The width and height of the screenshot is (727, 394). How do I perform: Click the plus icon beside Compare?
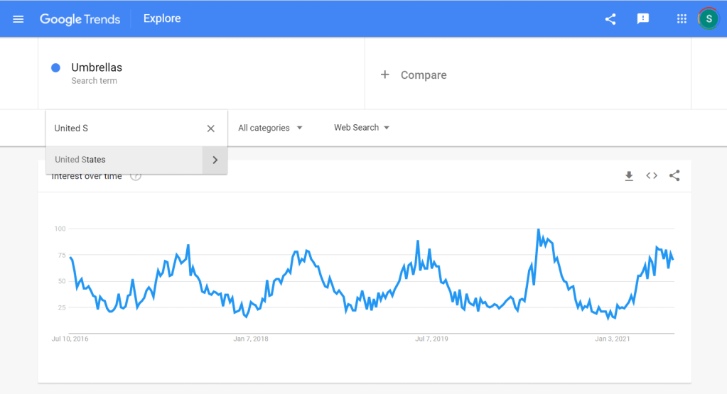tap(385, 75)
